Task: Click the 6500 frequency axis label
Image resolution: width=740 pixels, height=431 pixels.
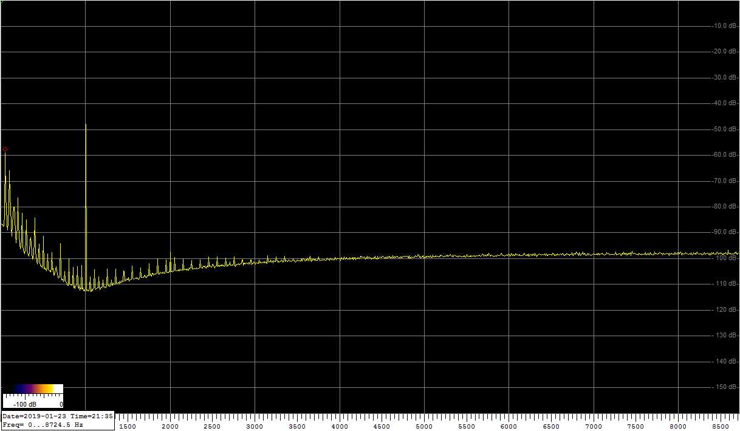Action: coord(551,427)
